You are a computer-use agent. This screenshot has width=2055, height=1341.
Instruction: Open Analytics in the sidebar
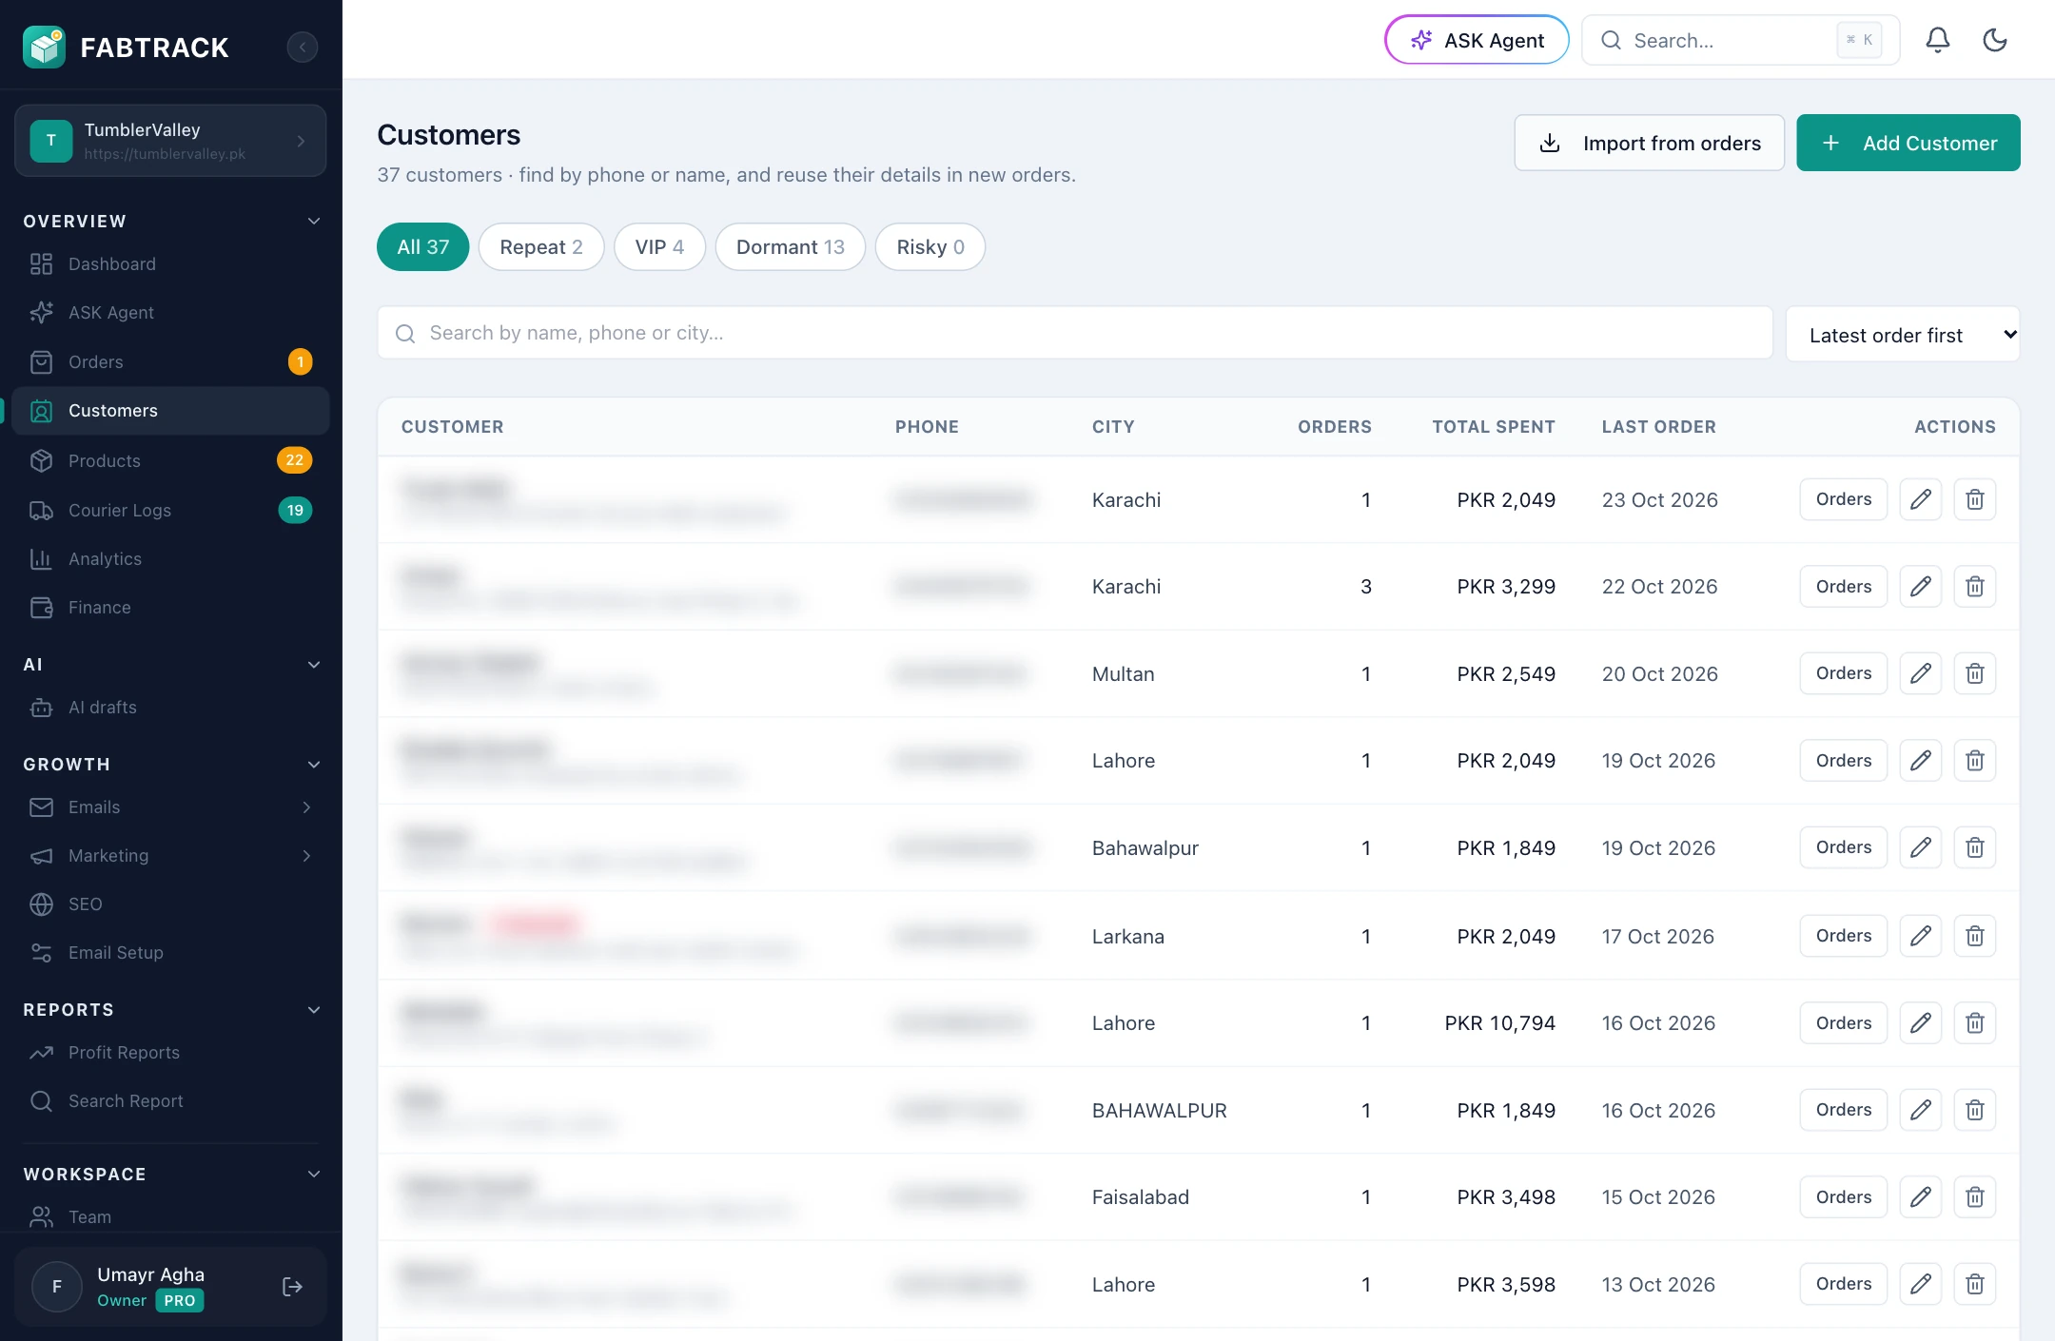171,558
